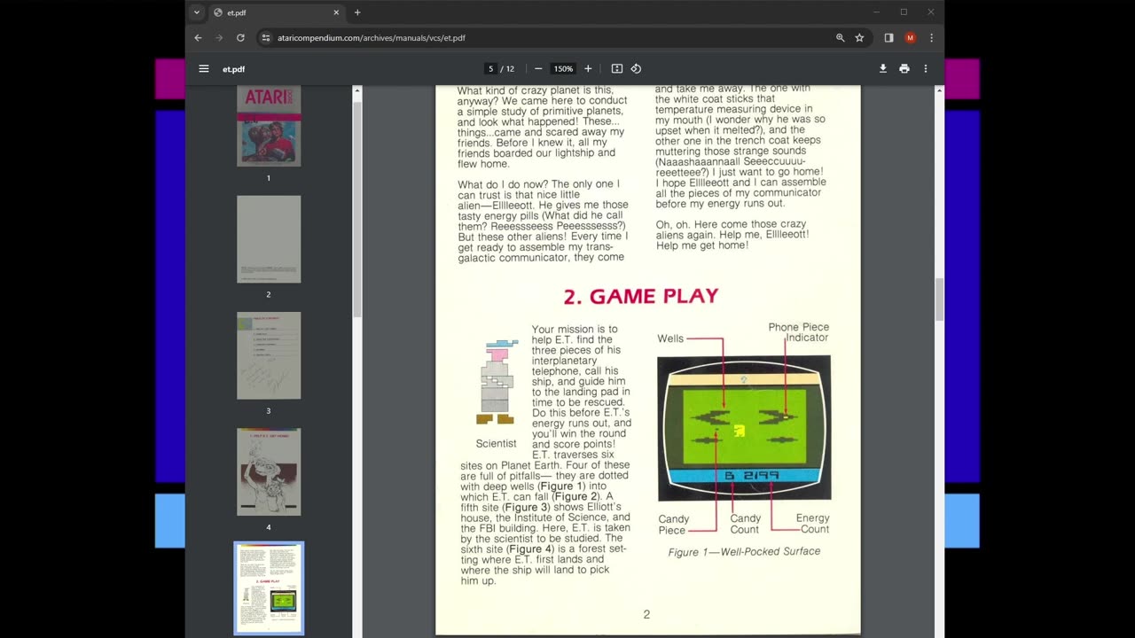
Task: Click the 'What do I do now?' paragraph
Action: [543, 221]
